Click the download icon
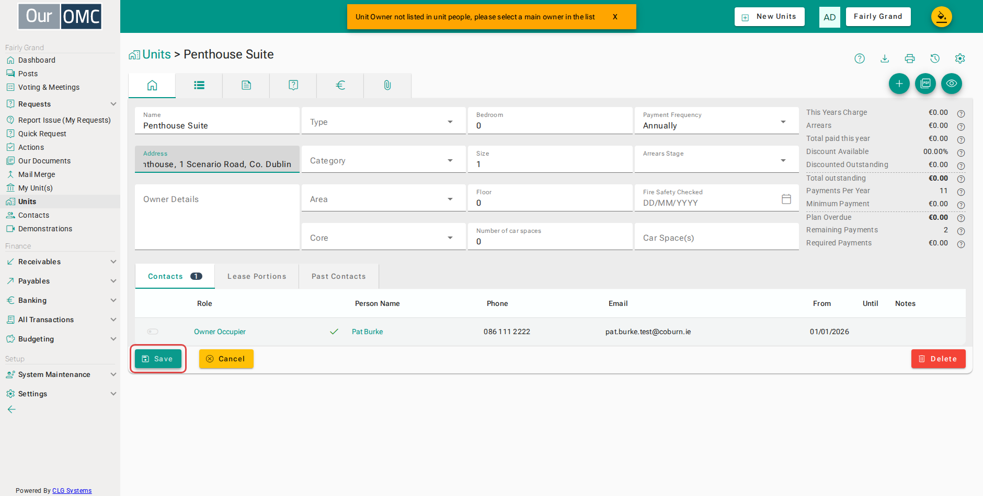This screenshot has width=983, height=496. pos(885,58)
